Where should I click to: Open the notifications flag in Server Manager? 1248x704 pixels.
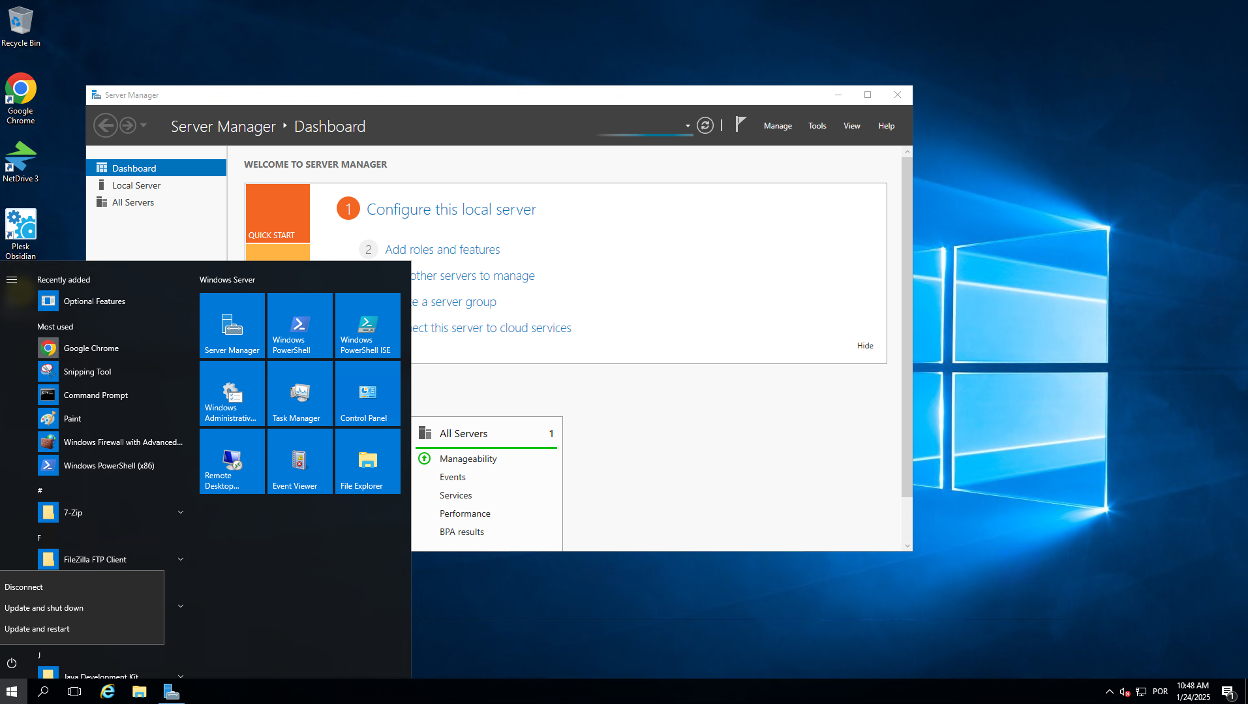coord(740,125)
